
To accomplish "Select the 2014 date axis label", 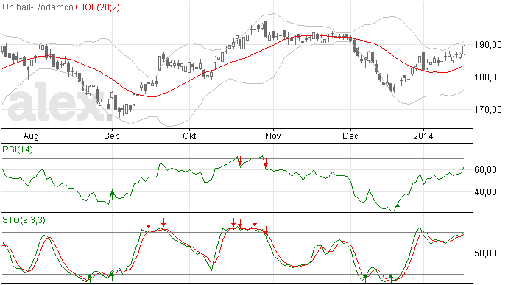I will (423, 136).
